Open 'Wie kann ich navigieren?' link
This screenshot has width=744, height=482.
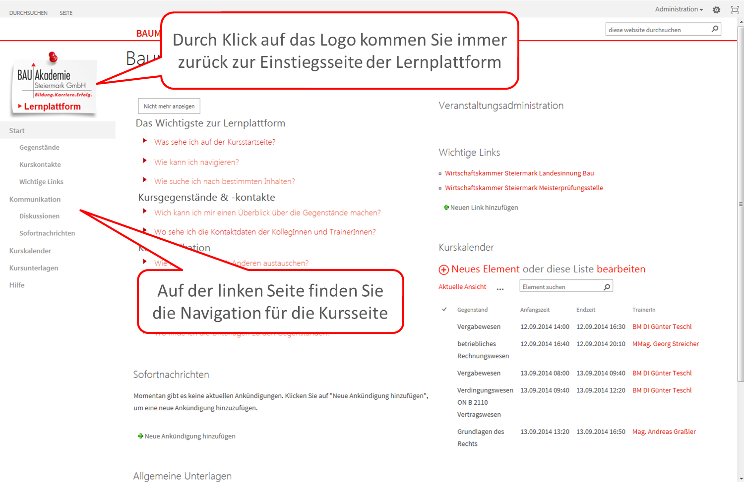[196, 162]
